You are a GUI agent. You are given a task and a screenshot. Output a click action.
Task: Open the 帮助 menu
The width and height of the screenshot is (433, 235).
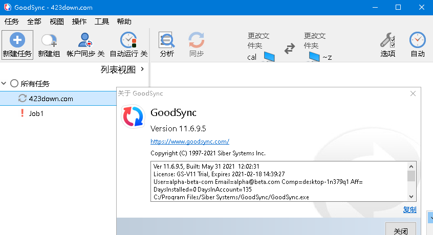pyautogui.click(x=124, y=21)
